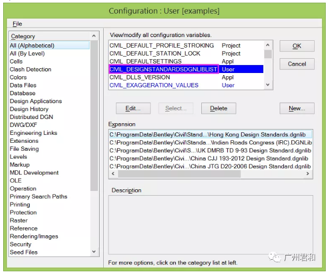Click the variable list scrollbar thumb

[267, 54]
